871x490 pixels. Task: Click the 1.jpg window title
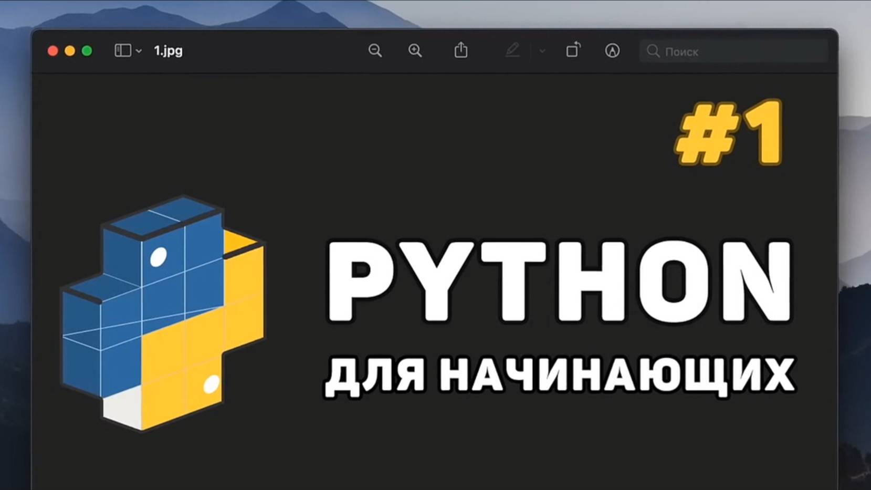(168, 51)
